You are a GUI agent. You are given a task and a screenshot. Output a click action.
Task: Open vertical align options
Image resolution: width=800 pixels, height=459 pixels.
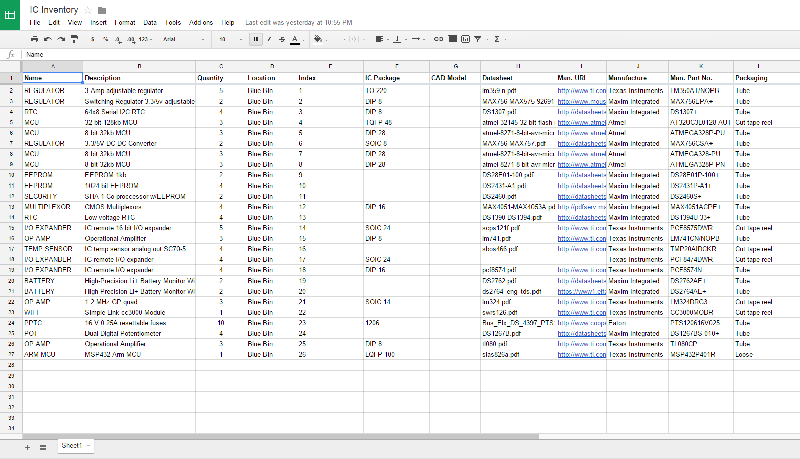(400, 39)
